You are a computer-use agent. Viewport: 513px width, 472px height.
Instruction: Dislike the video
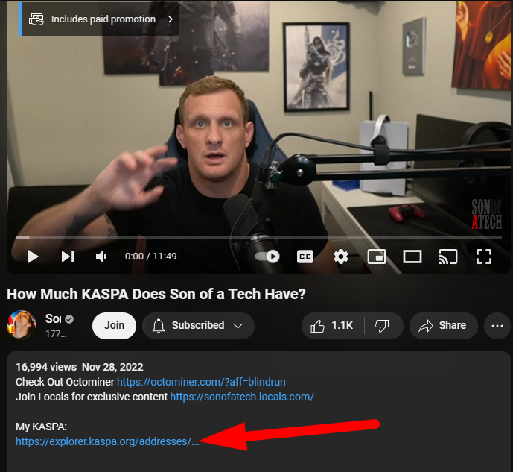click(x=382, y=326)
